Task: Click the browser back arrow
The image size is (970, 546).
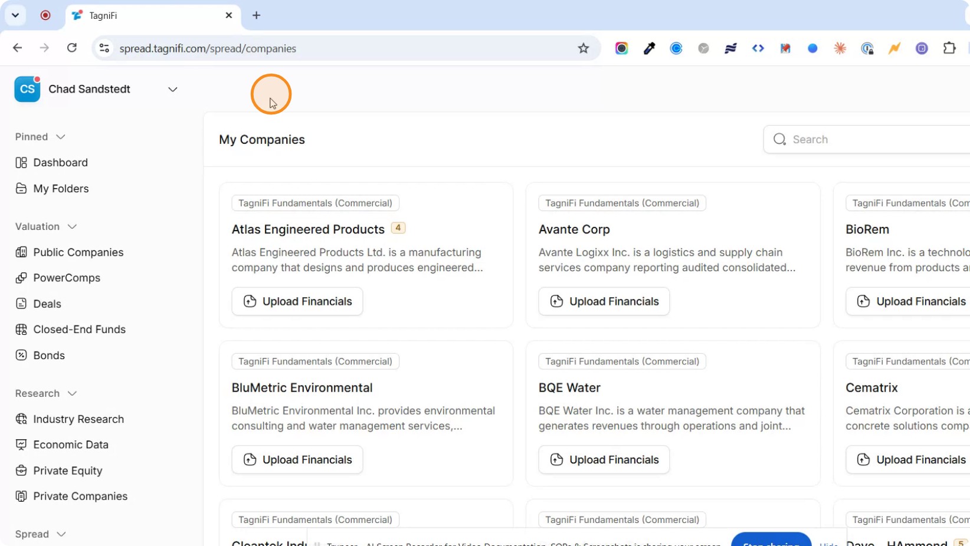Action: pyautogui.click(x=17, y=48)
